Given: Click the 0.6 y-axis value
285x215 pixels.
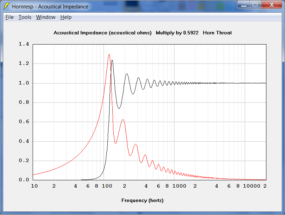Looking at the screenshot, I should pos(24,122).
